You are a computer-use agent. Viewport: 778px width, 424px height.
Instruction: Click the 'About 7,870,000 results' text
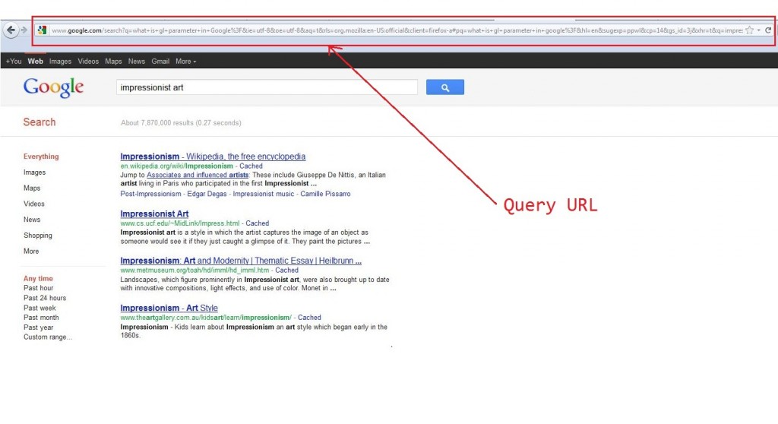tap(181, 122)
